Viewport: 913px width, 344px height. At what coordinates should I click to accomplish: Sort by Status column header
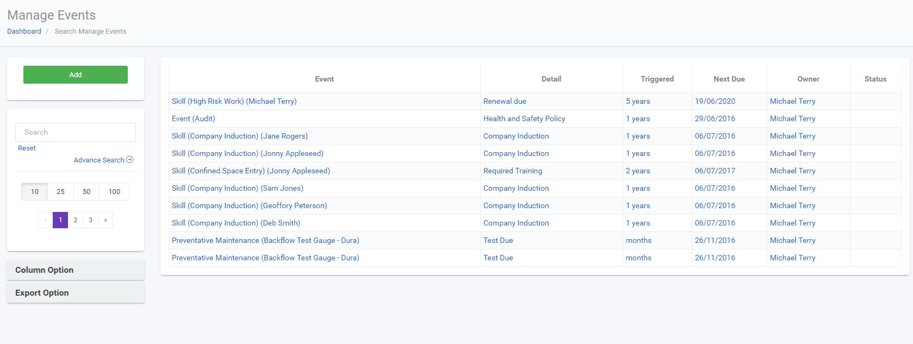[x=875, y=79]
